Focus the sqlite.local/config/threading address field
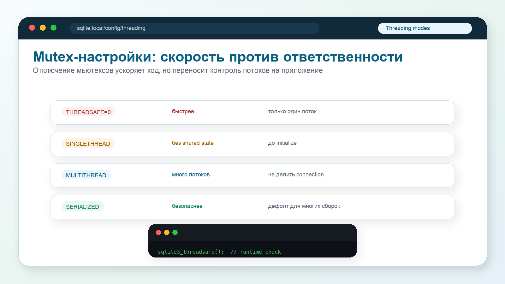The width and height of the screenshot is (505, 284). [x=194, y=28]
